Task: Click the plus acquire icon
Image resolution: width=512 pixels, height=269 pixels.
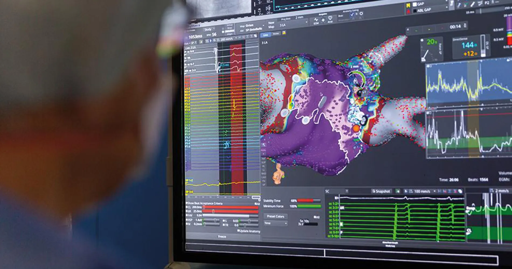Action: [x=323, y=20]
